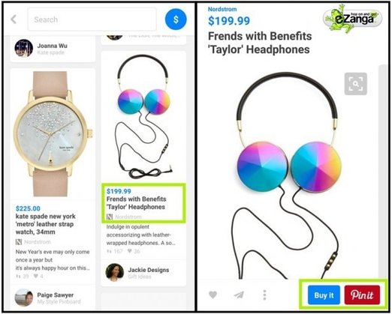Click into the Search field
392x314 pixels.
[x=92, y=19]
